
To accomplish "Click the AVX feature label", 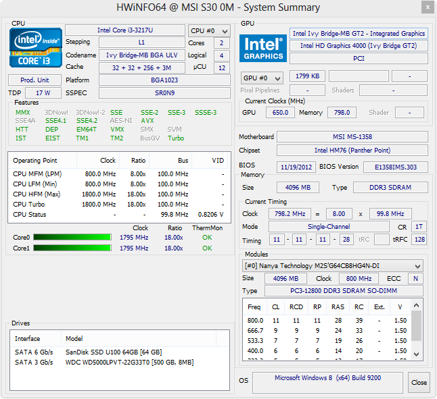I will pyautogui.click(x=147, y=121).
